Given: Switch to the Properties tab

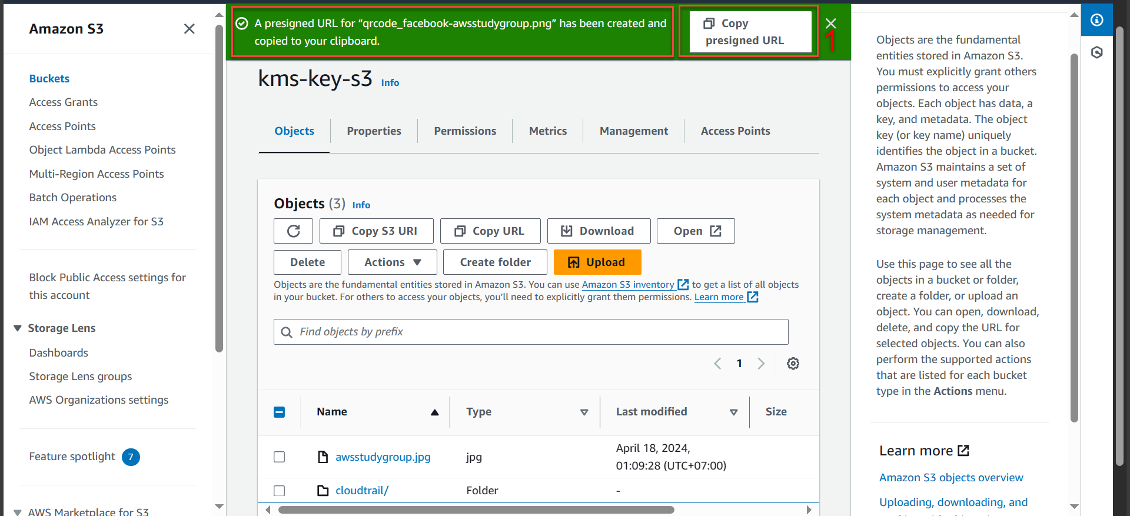Looking at the screenshot, I should [x=374, y=131].
